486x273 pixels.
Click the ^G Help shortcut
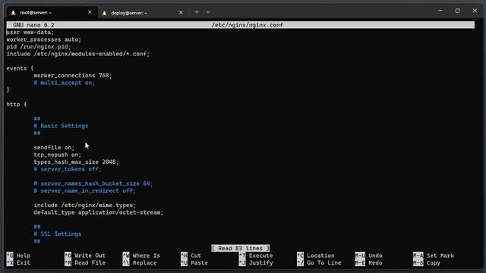pos(18,256)
